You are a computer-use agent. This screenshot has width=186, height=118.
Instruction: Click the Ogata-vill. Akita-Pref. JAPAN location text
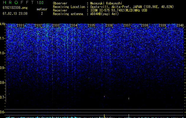pyautogui.click(x=132, y=7)
